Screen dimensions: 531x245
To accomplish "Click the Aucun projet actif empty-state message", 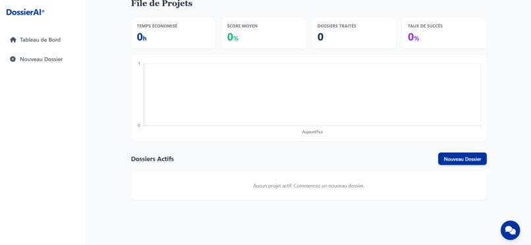I will 309,186.
